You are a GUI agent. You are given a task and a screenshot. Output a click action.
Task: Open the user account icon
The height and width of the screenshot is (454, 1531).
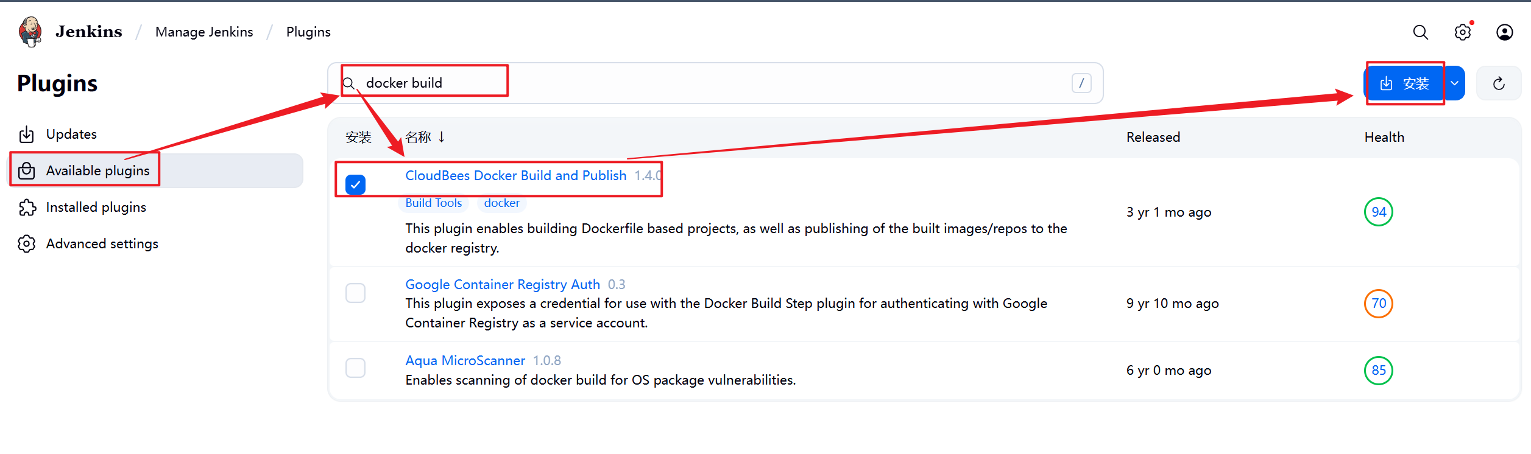1505,32
